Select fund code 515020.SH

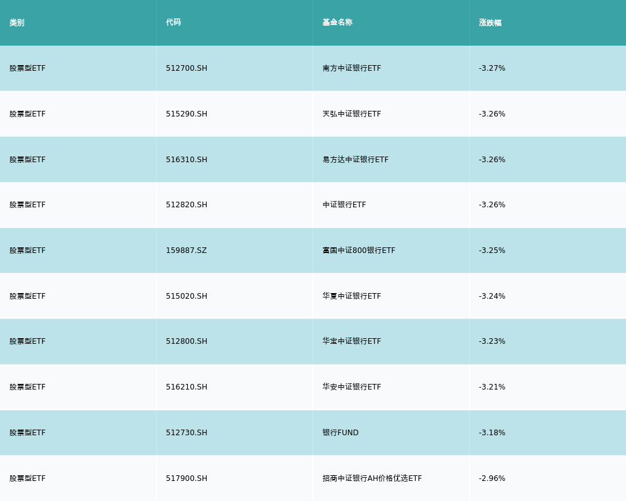[187, 296]
